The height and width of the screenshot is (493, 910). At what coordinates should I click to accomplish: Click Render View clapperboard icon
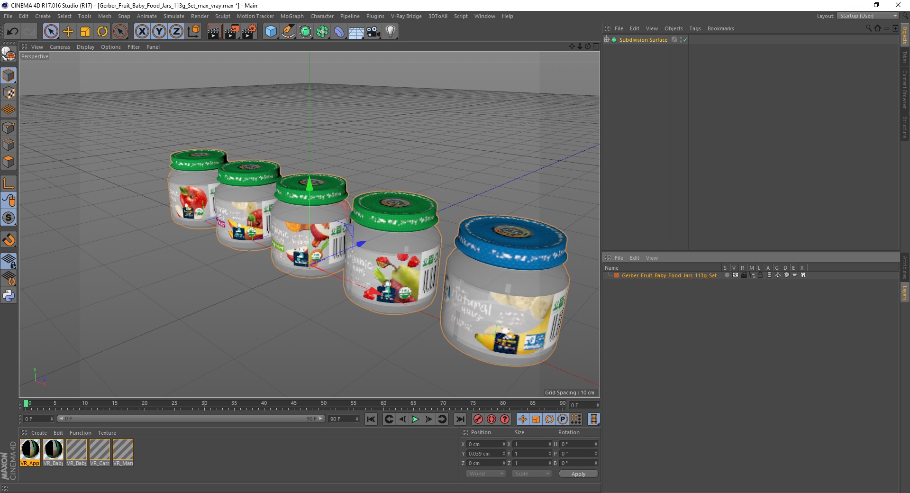(x=214, y=32)
